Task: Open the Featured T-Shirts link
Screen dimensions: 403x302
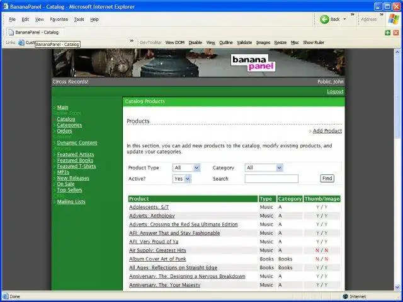Action: coord(76,166)
